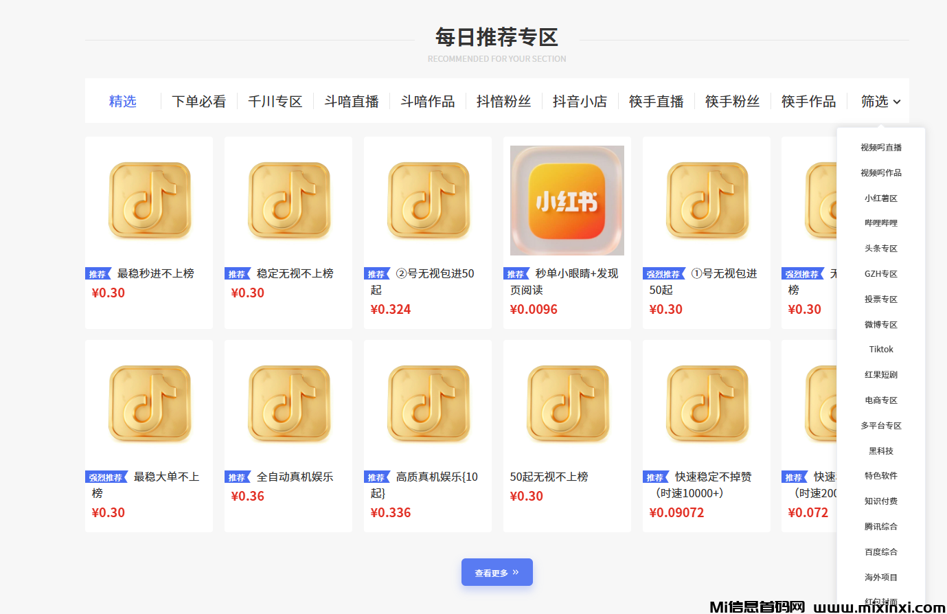
Task: Select 黑科技 in the filter menu
Action: coord(881,451)
